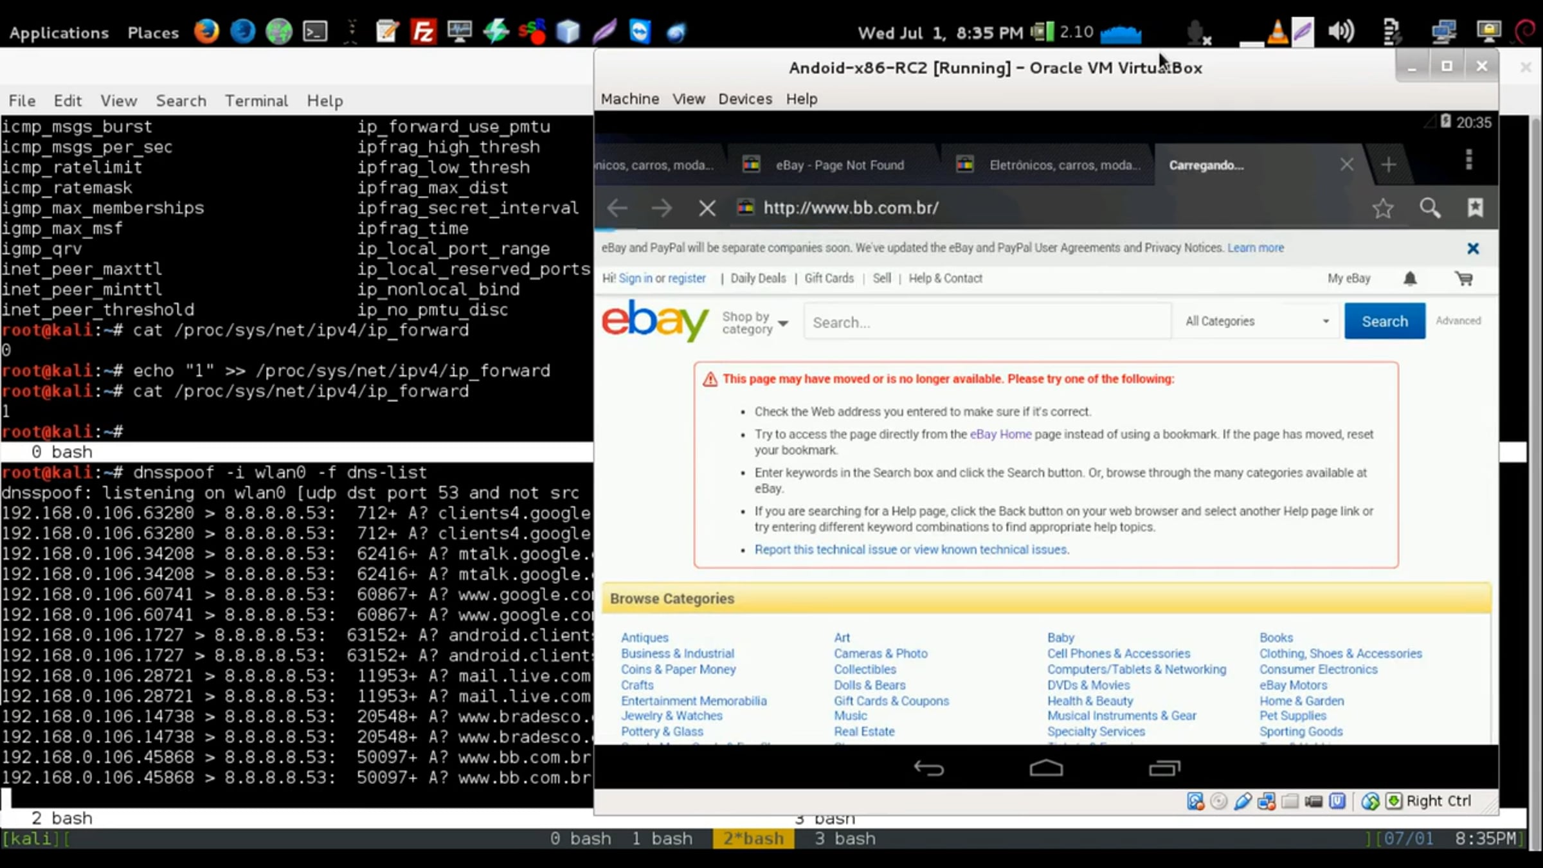1543x868 pixels.
Task: Go forward in the Android browser
Action: click(x=662, y=208)
